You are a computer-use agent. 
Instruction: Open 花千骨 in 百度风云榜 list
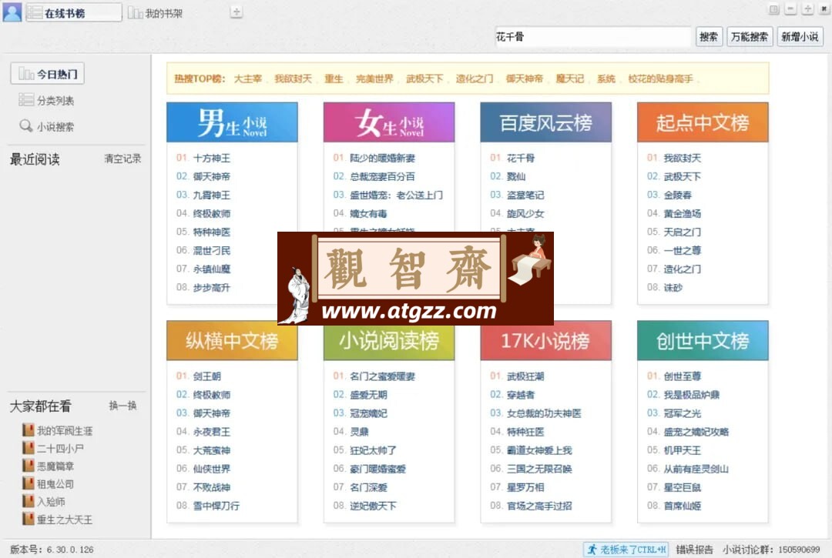(x=521, y=158)
